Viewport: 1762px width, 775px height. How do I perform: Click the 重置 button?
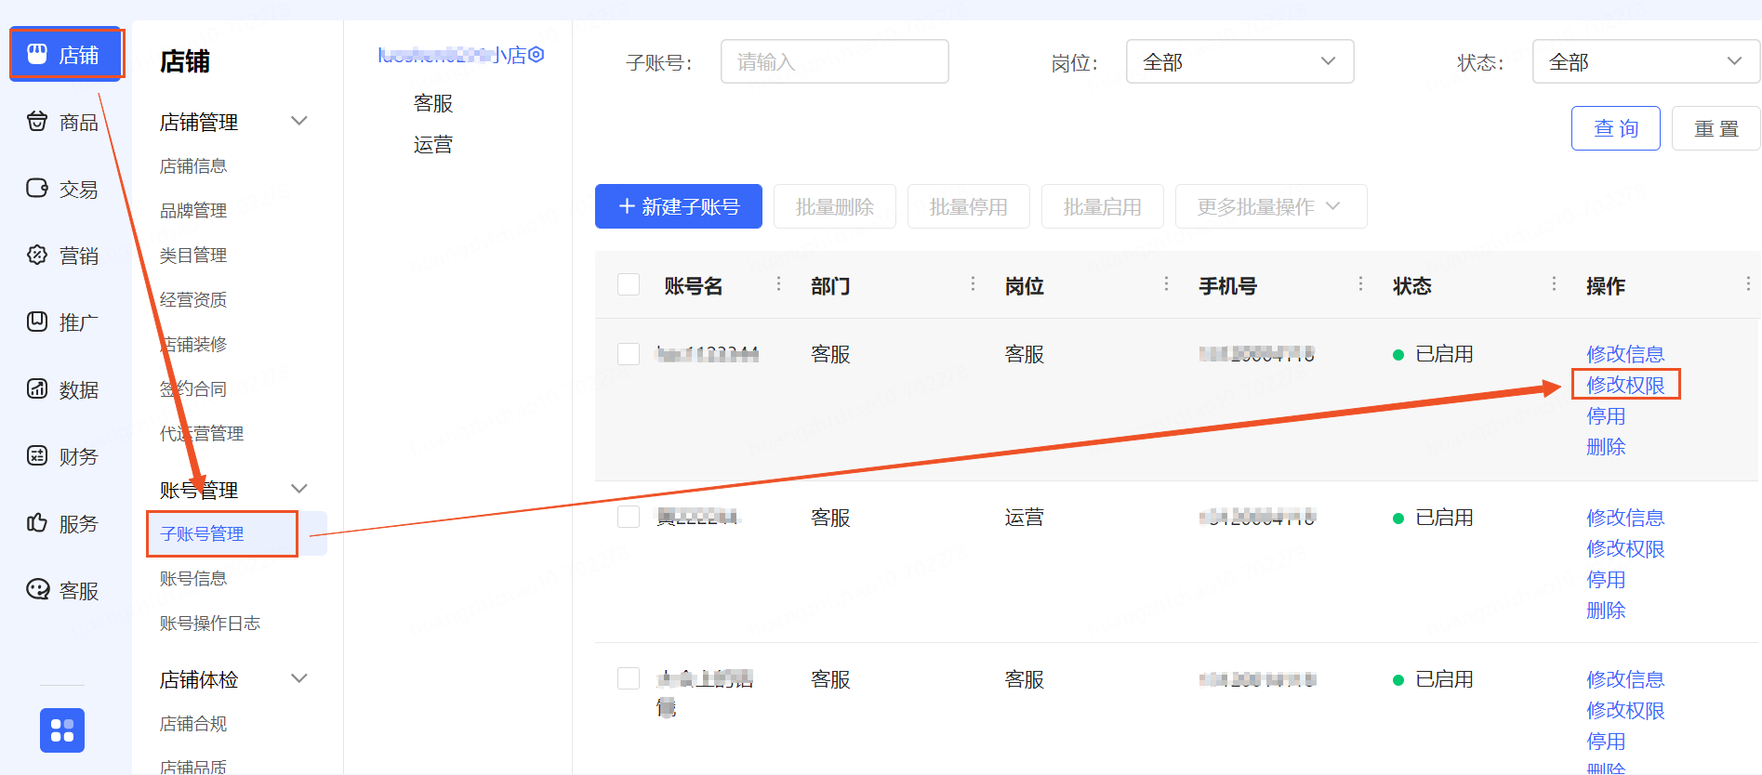pos(1716,128)
